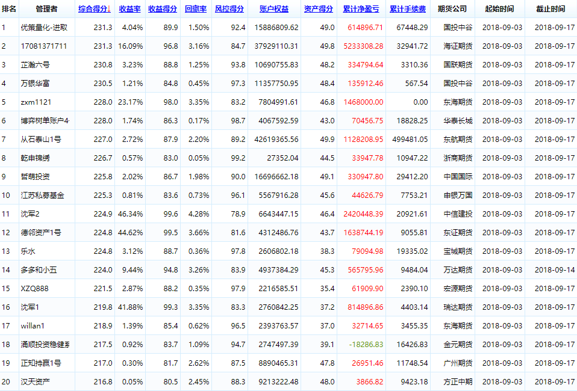Click return rate 23.17%

130,102
